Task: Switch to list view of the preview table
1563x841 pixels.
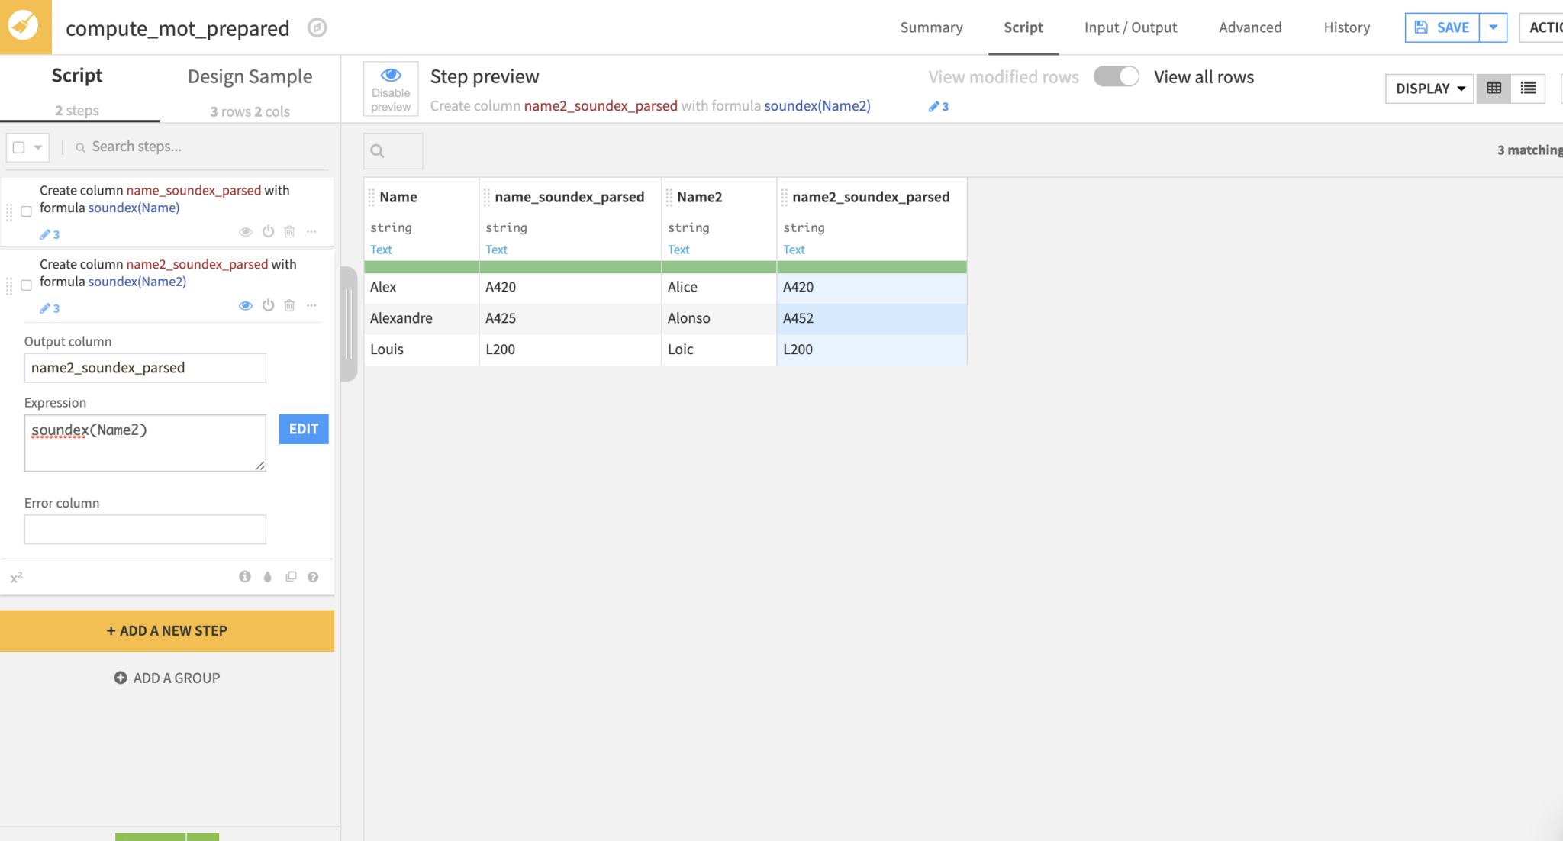Action: pos(1527,88)
